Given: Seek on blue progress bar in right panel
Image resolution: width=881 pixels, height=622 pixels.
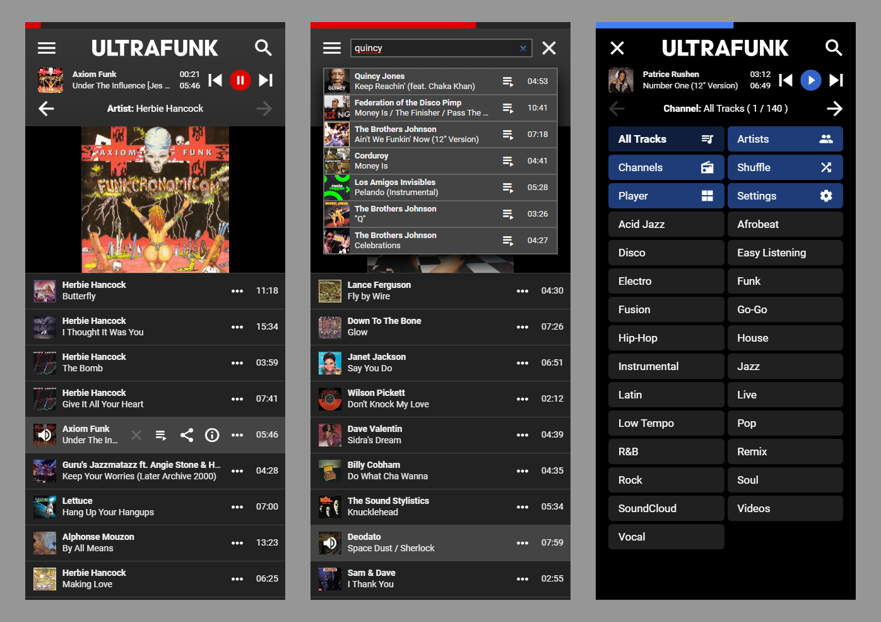Looking at the screenshot, I should pos(726,25).
